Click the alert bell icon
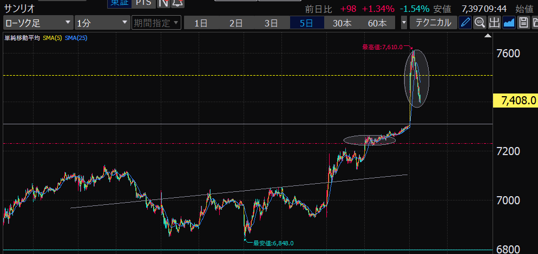Screen dimensions: 538x254 click(178, 3)
